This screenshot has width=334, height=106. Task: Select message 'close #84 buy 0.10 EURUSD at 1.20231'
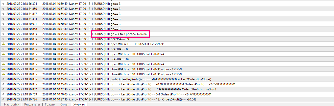[146, 69]
